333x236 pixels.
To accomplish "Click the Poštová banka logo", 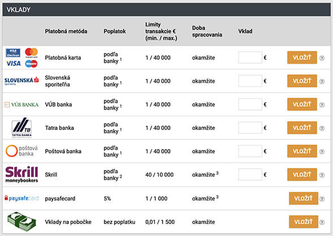I will (21, 151).
